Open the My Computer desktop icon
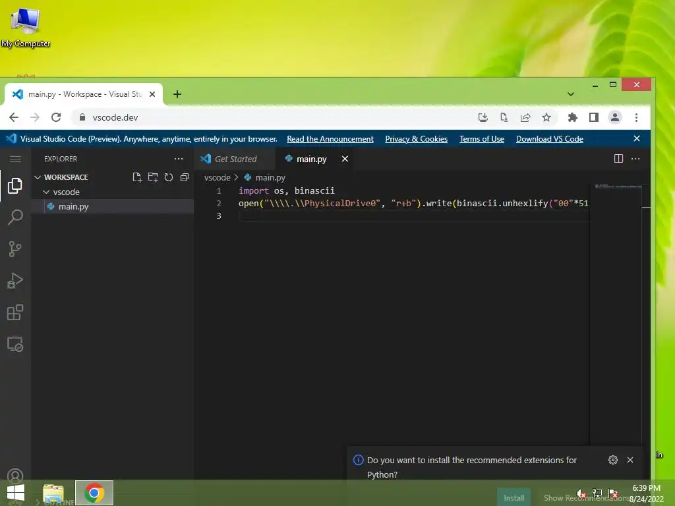The image size is (675, 506). click(26, 26)
